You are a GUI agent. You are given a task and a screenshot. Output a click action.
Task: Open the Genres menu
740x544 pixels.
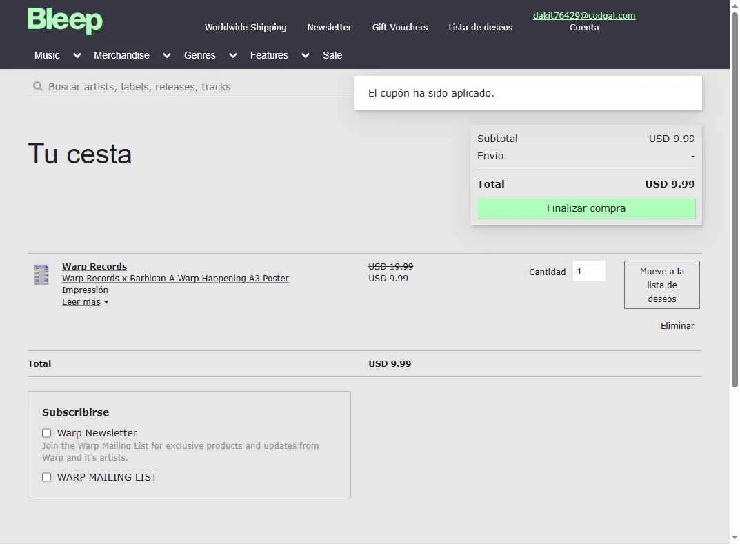coord(199,55)
